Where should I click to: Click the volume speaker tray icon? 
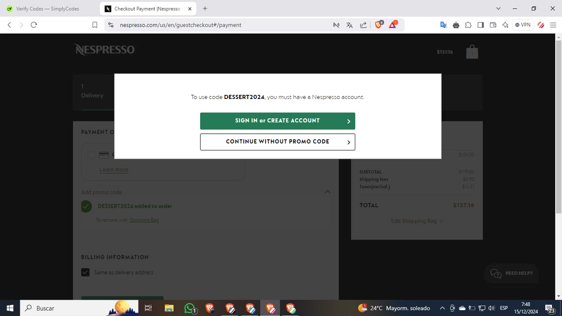click(492, 308)
